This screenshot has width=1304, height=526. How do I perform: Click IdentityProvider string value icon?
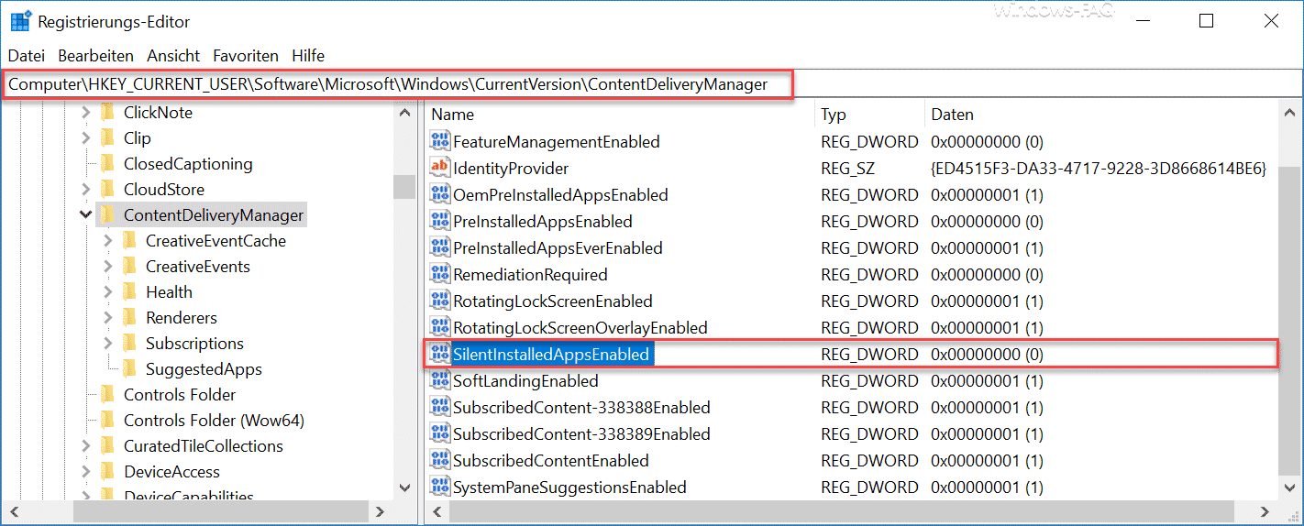pos(440,169)
